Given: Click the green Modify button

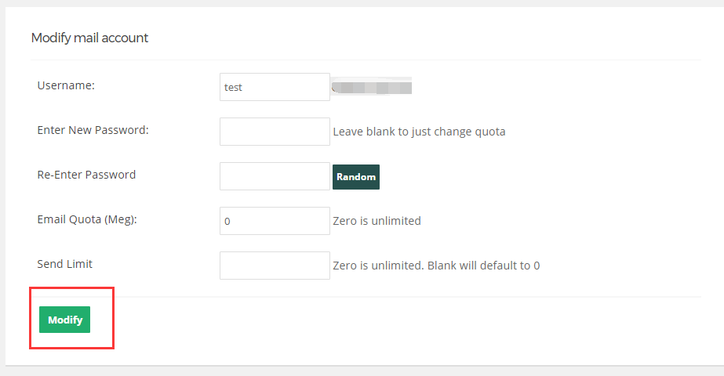Looking at the screenshot, I should (x=64, y=320).
